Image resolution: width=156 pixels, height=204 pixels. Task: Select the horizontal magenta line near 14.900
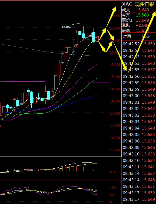pyautogui.click(x=54, y=82)
